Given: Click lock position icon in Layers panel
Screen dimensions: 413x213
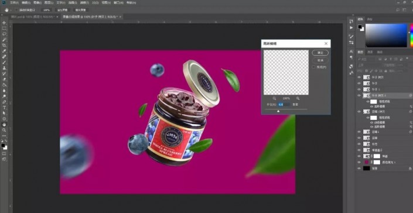Looking at the screenshot, I should coord(376,71).
